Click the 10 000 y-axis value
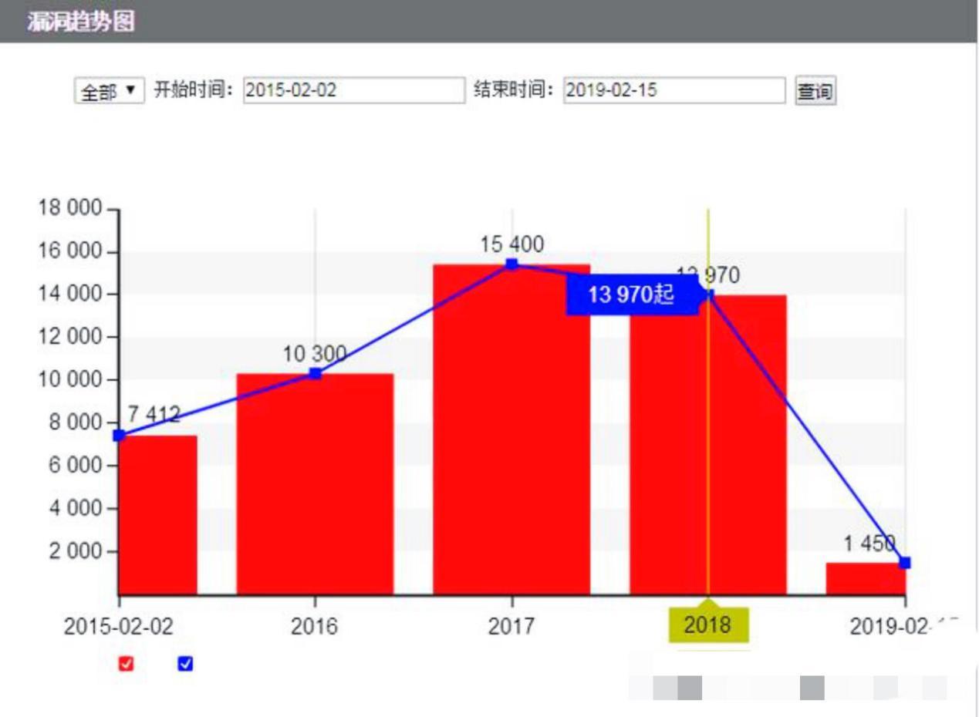 click(70, 380)
